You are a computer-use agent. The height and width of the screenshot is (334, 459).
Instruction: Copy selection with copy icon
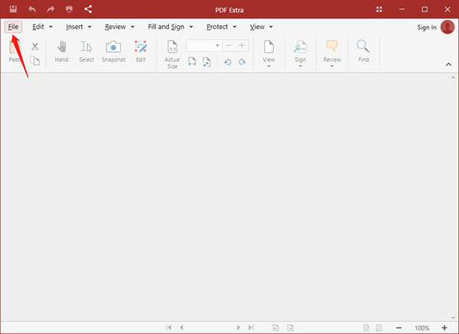click(x=35, y=61)
